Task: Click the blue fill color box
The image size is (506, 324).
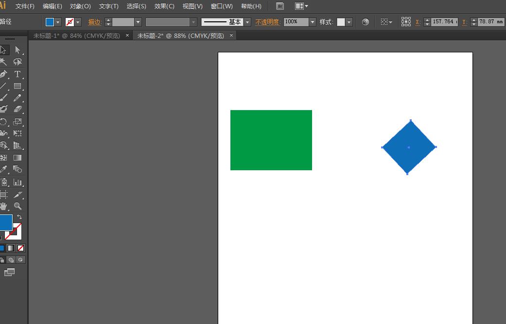Action: point(5,223)
